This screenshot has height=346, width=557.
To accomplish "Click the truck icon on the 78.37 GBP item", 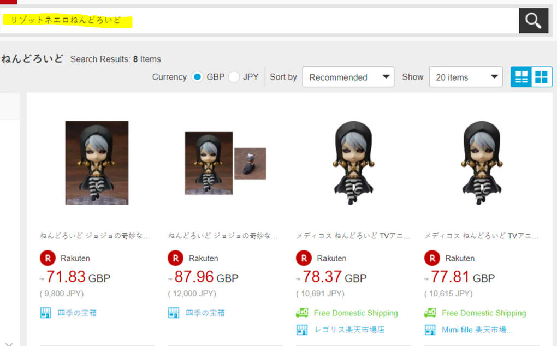I will 302,313.
